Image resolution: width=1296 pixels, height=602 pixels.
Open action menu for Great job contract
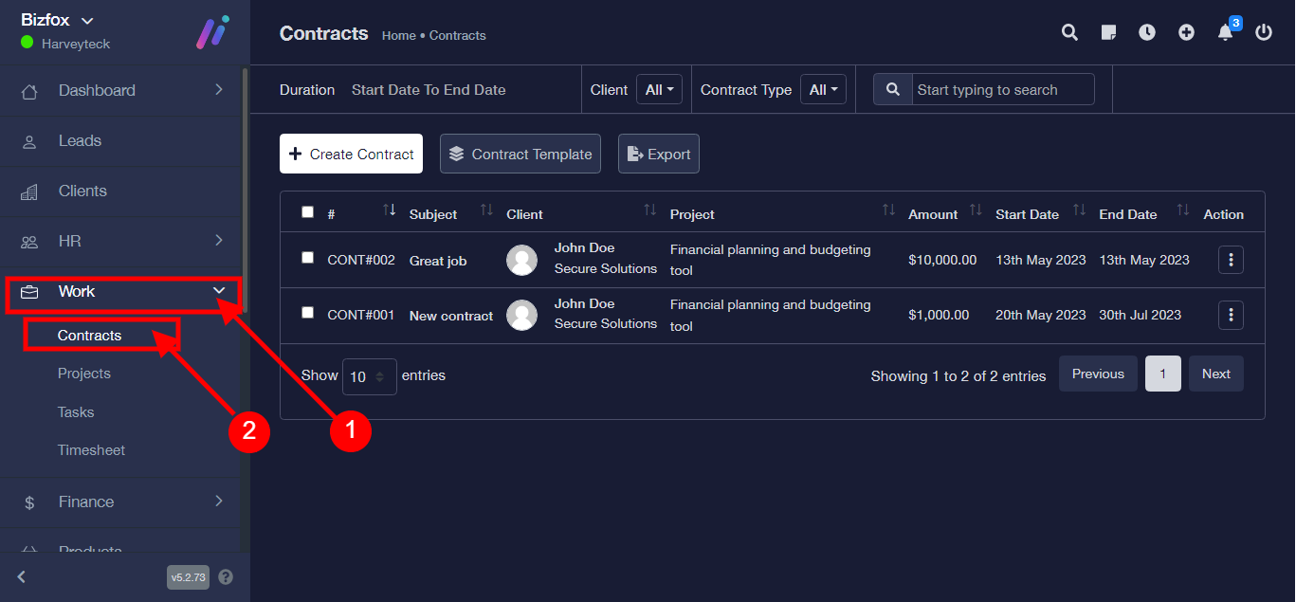(x=1231, y=260)
